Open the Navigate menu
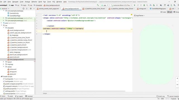The height and width of the screenshot is (100, 179). (x=15, y=2)
